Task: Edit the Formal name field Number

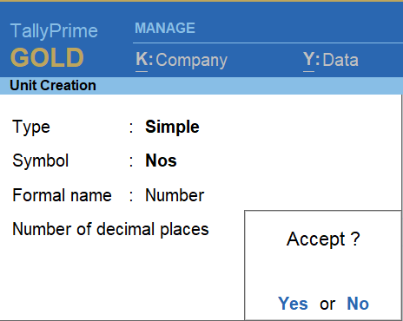Action: 175,195
